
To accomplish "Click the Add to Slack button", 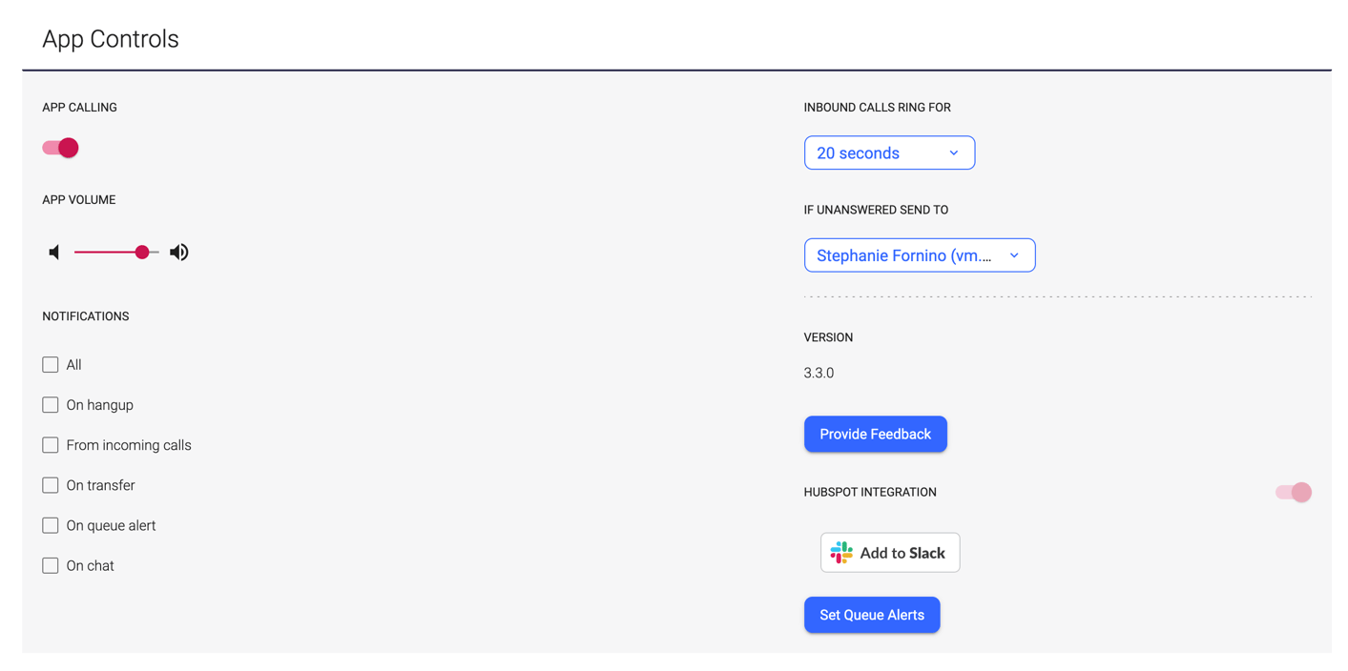I will coord(889,552).
